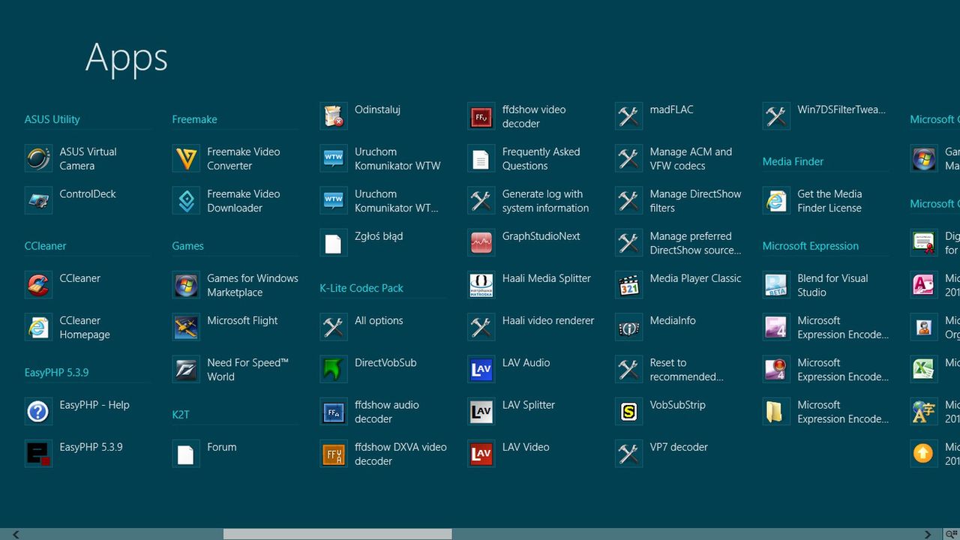Click the zoom-out button in bottom corner

click(951, 534)
